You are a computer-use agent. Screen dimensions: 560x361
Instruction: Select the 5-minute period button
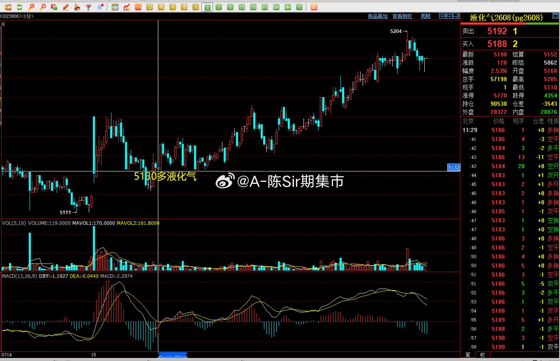pos(230,7)
